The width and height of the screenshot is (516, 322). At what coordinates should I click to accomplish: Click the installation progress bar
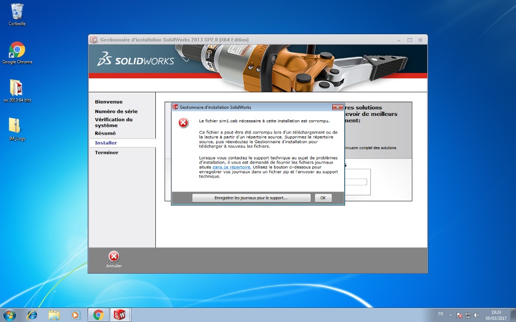(x=356, y=182)
